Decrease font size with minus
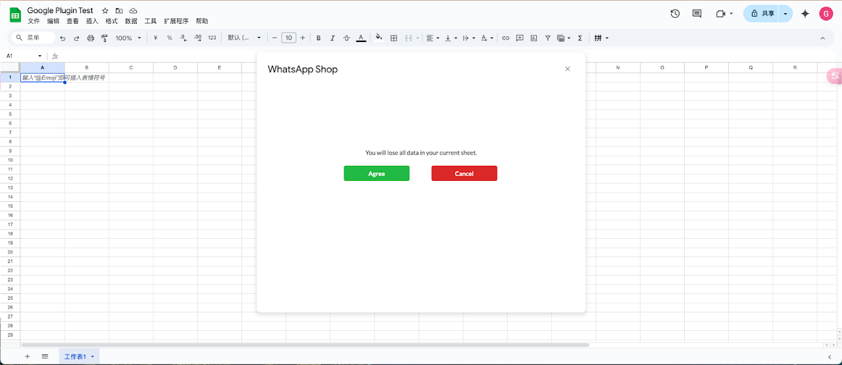Screen dimensions: 842x365 (275, 38)
